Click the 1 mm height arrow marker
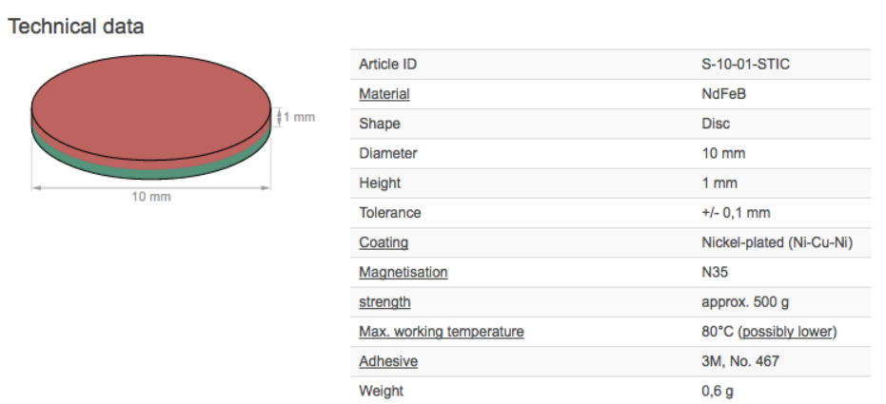 pos(279,117)
